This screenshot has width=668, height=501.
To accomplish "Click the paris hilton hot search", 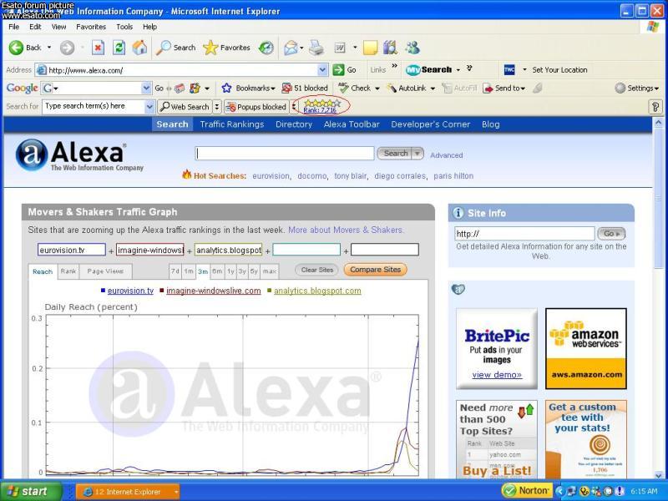I will [x=453, y=176].
